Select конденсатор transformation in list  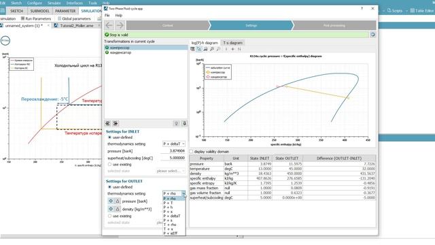click(146, 52)
